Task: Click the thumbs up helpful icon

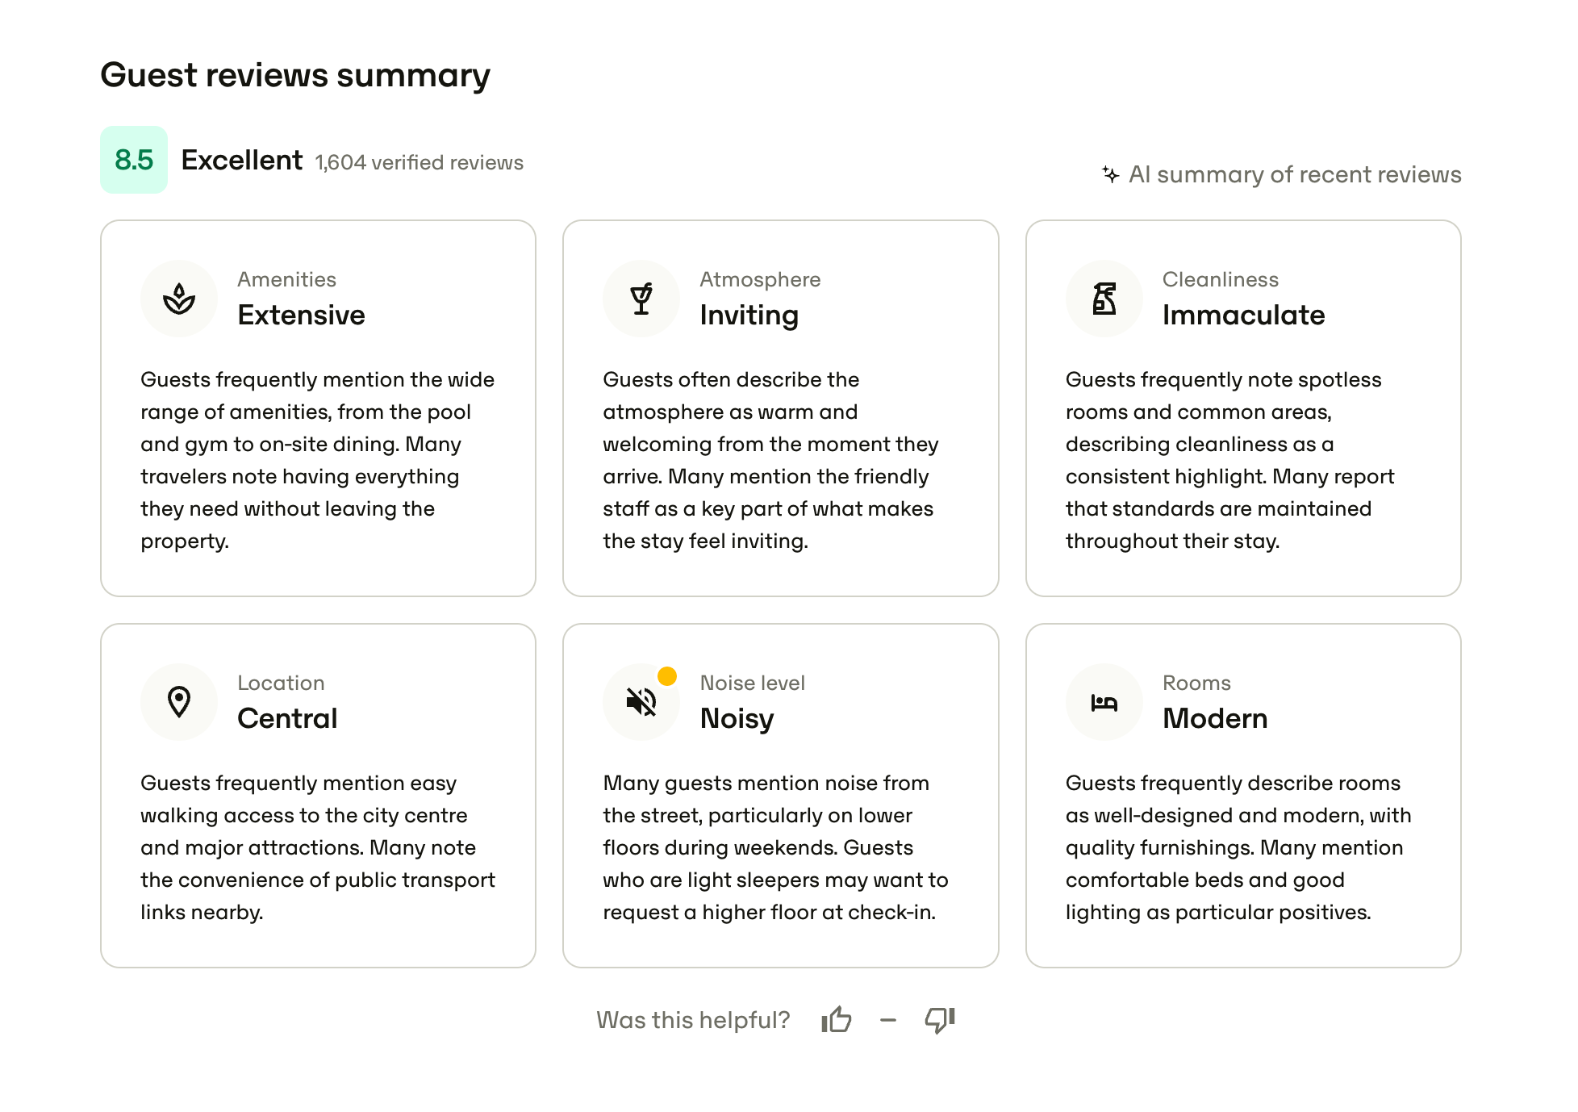Action: (837, 1020)
